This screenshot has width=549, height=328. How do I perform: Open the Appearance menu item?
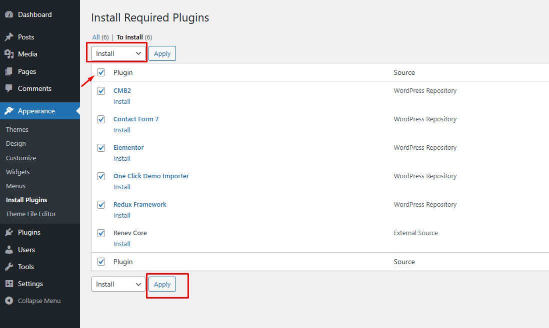(36, 111)
